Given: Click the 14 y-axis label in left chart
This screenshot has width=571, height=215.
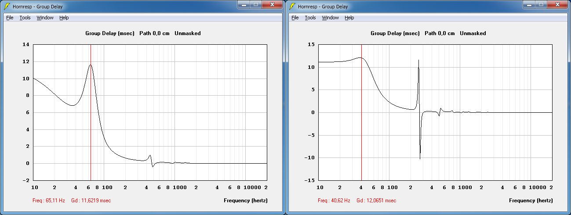Looking at the screenshot, I should coord(25,45).
